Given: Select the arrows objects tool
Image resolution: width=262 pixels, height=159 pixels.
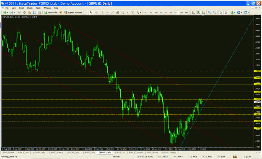Looking at the screenshot, I should click(137, 13).
